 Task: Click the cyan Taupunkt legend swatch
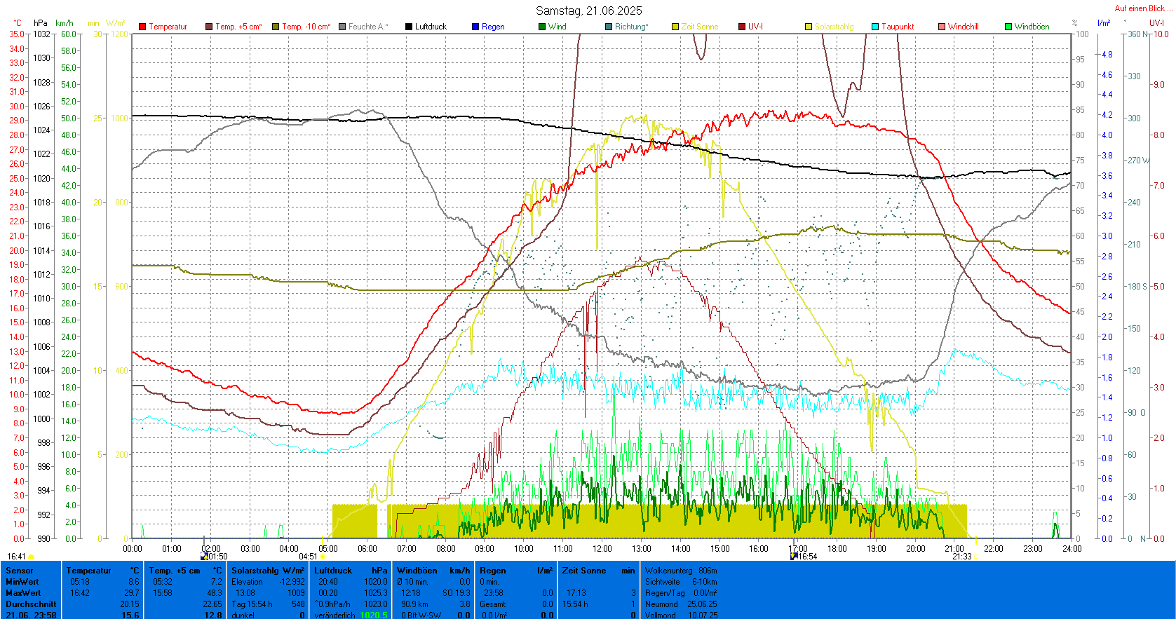point(875,27)
